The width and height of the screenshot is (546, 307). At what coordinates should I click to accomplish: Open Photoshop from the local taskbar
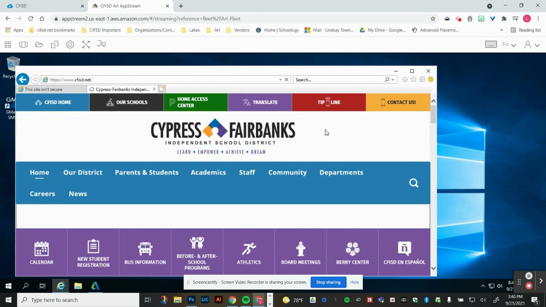pyautogui.click(x=191, y=300)
